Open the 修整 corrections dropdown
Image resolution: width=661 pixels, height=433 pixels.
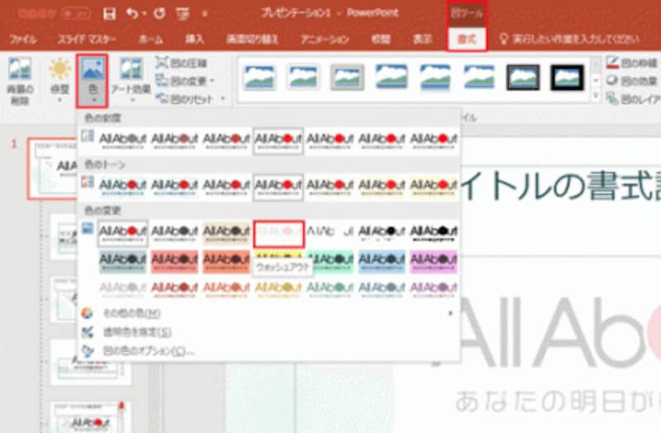(x=59, y=80)
